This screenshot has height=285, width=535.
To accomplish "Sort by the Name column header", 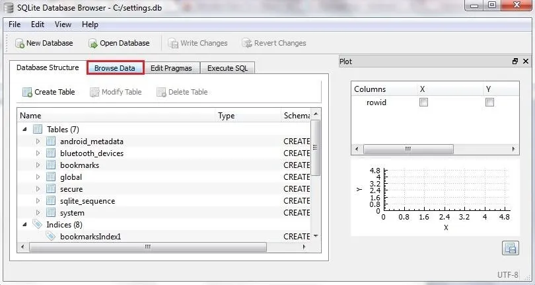I will (117, 116).
